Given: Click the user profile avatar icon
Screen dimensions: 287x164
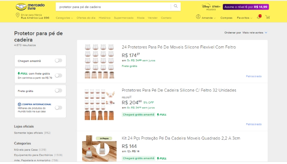Looking at the screenshot, I should click(198, 17).
